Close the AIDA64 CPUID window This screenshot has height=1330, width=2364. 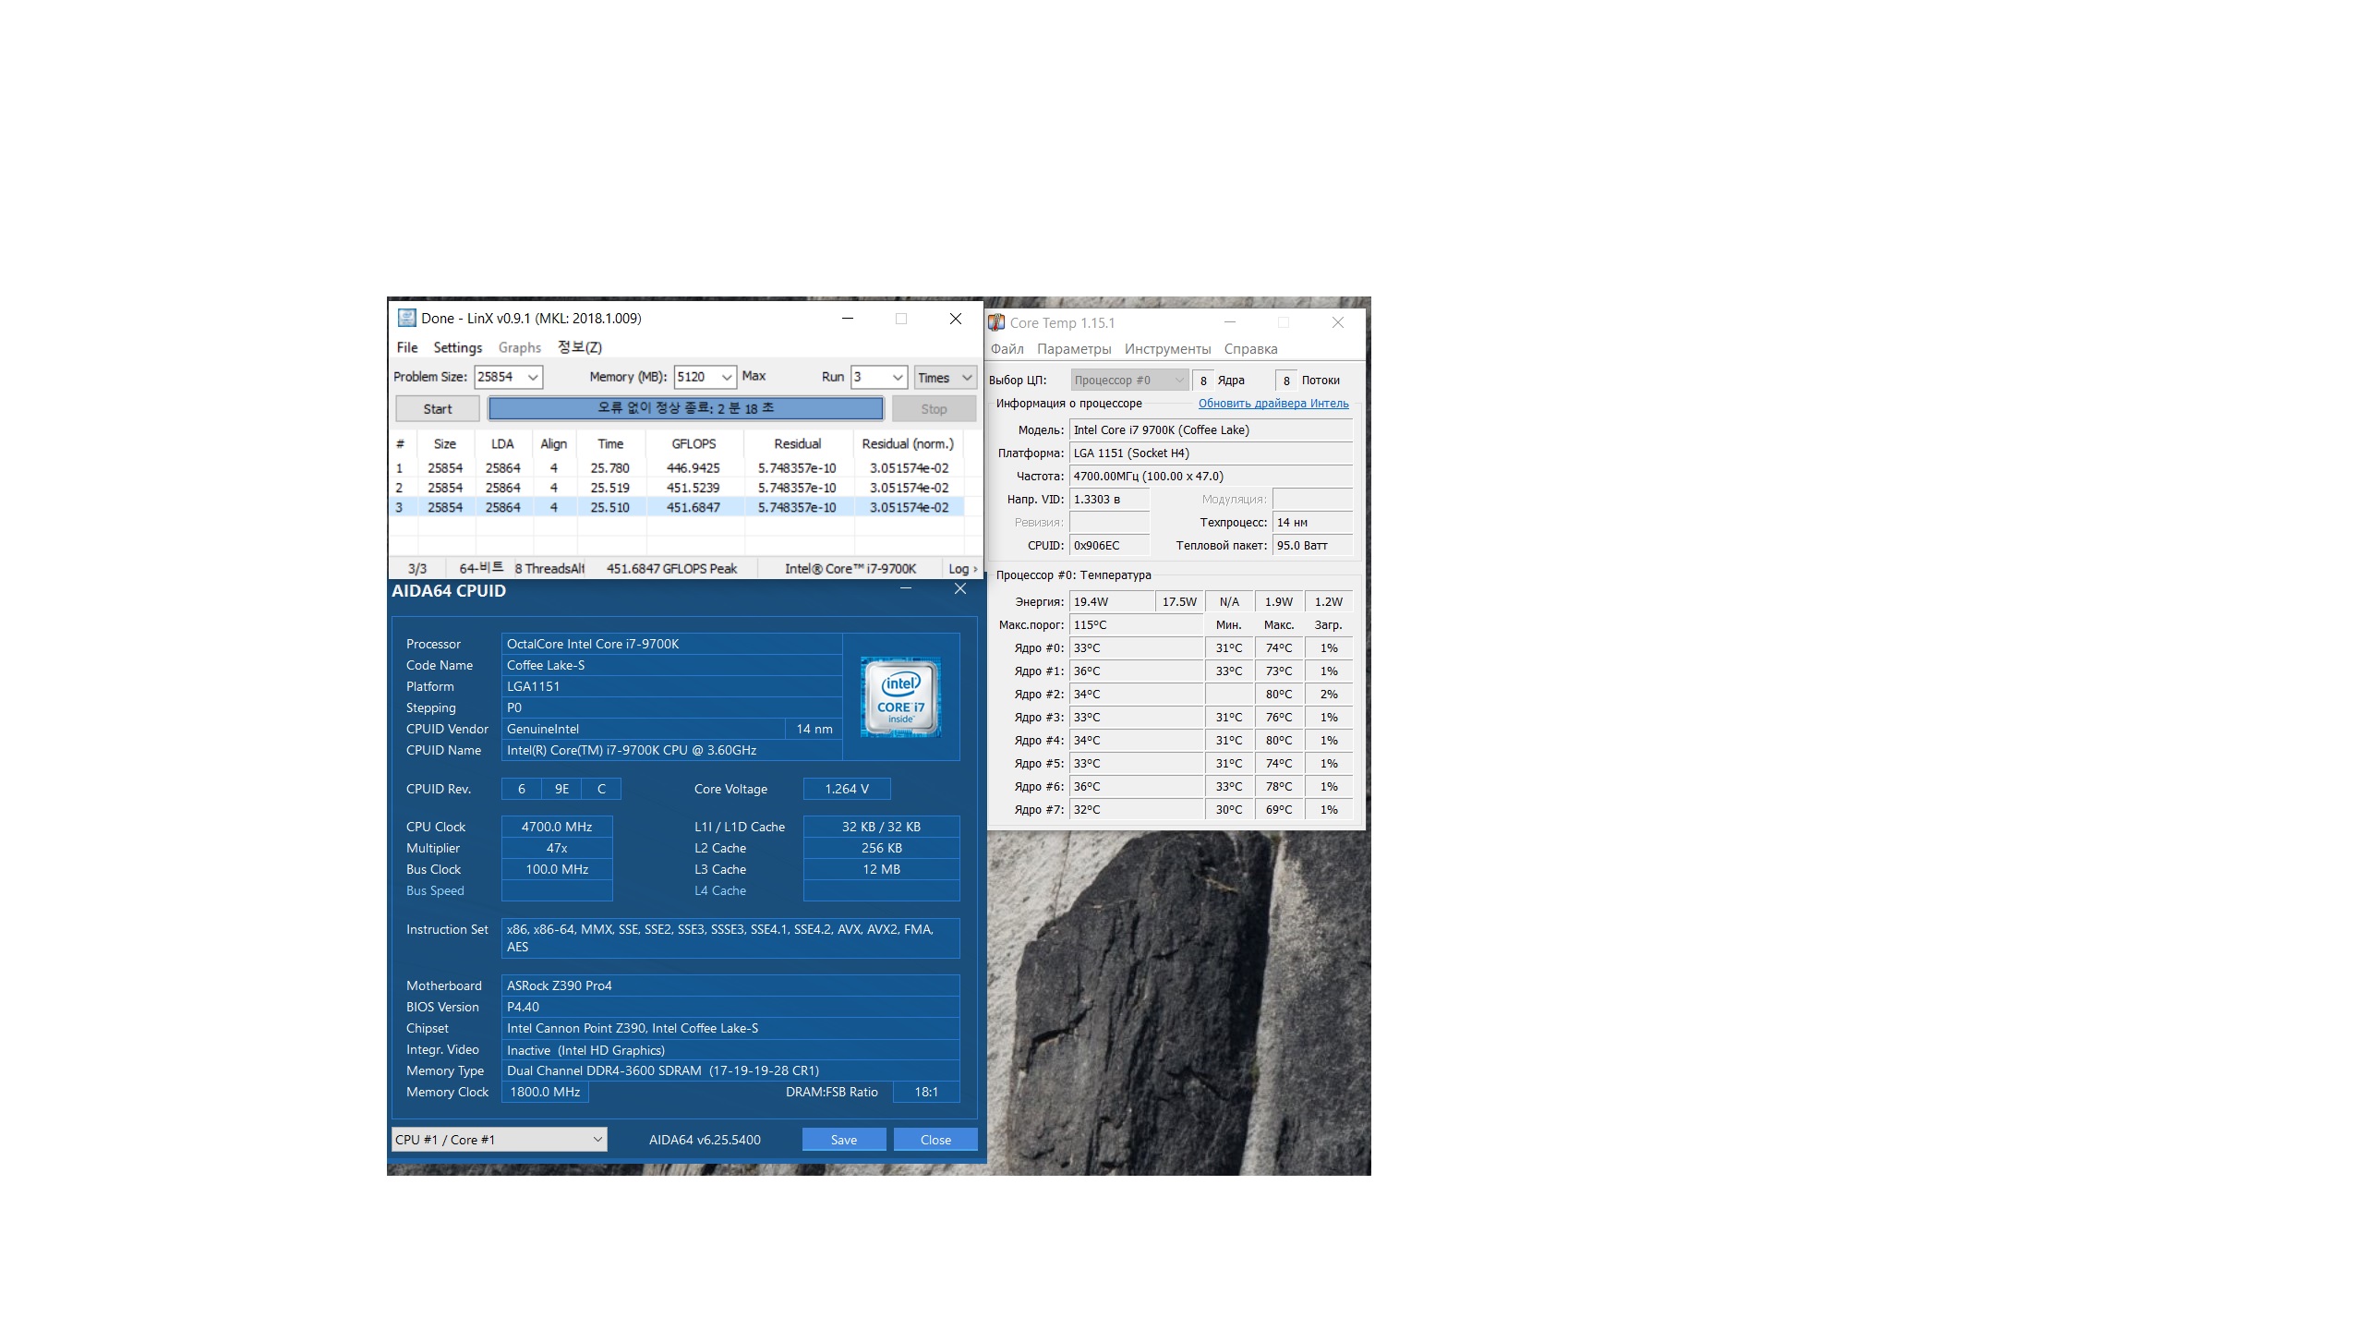pos(960,589)
